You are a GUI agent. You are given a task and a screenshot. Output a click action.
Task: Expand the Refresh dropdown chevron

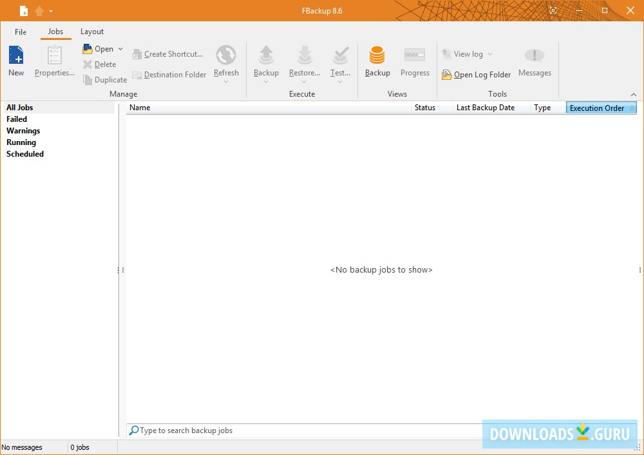pos(226,82)
